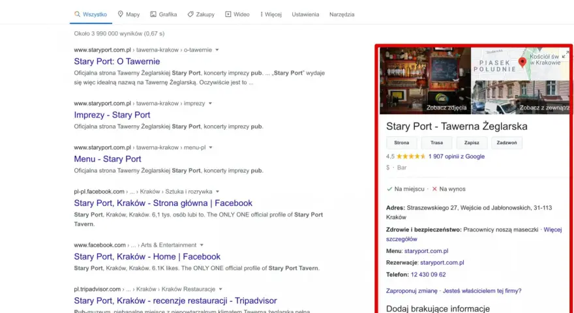The image size is (574, 313).
Task: Click the magnifier icon beside Wszystko
Action: click(x=77, y=14)
